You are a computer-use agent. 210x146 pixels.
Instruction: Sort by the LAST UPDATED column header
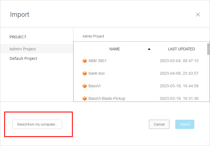(x=181, y=49)
